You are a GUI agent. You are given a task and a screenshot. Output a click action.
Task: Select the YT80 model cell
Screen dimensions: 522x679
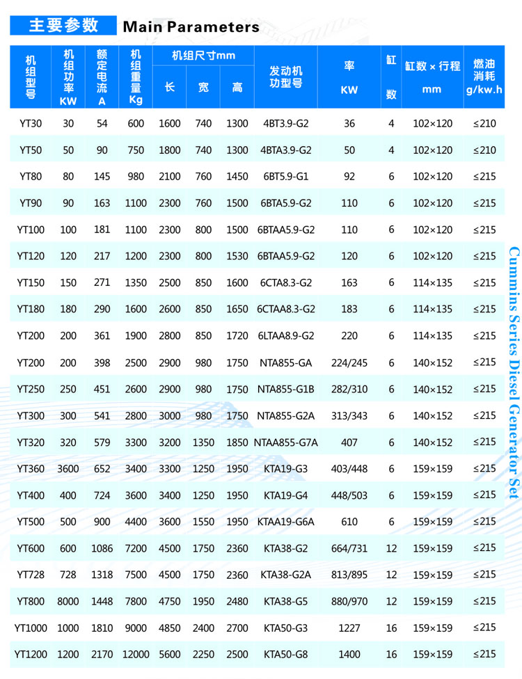pos(31,177)
